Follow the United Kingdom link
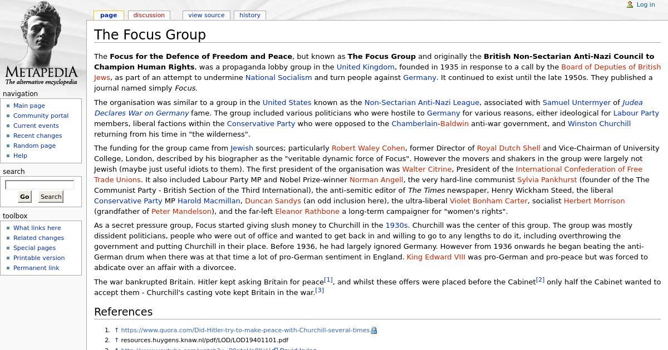 tap(365, 67)
